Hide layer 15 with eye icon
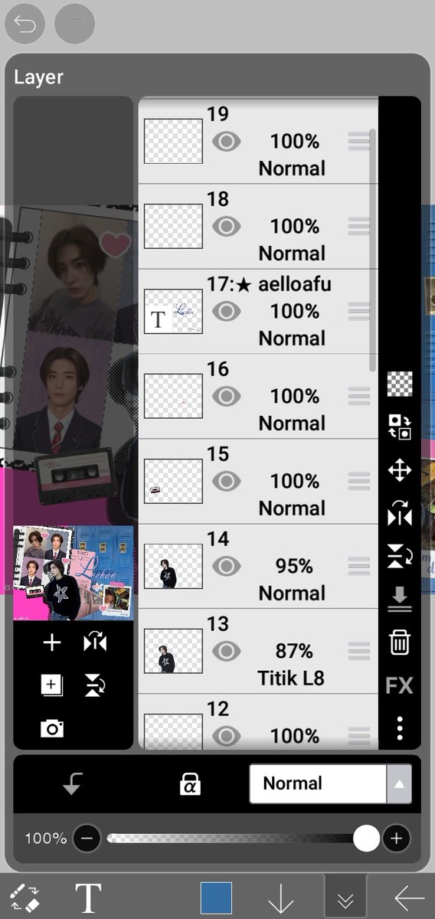435x919 pixels. (x=226, y=481)
